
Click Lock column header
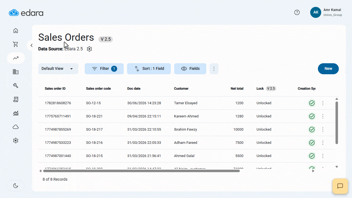(x=260, y=89)
